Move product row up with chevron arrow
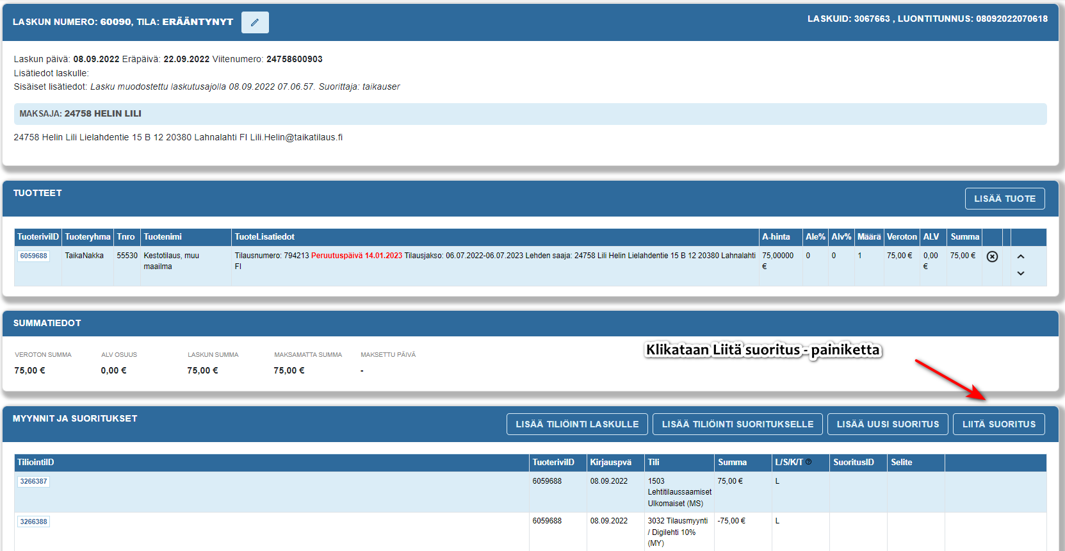 pyautogui.click(x=1021, y=256)
